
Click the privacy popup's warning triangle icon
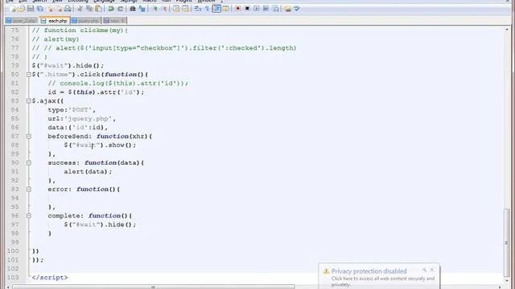tap(326, 271)
